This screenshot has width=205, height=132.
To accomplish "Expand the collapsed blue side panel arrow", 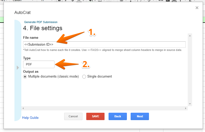I will pos(18,68).
